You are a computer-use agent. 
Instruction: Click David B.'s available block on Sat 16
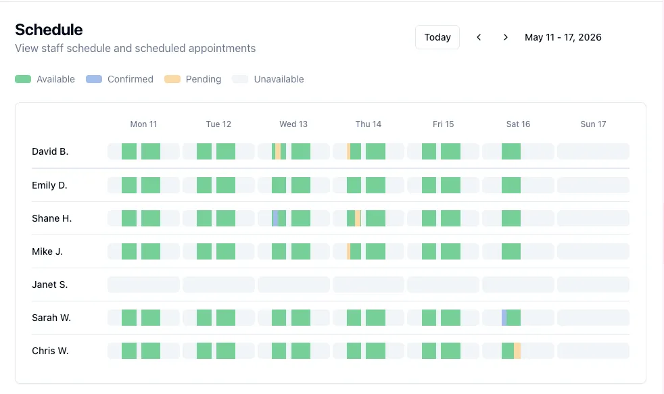[x=511, y=151]
